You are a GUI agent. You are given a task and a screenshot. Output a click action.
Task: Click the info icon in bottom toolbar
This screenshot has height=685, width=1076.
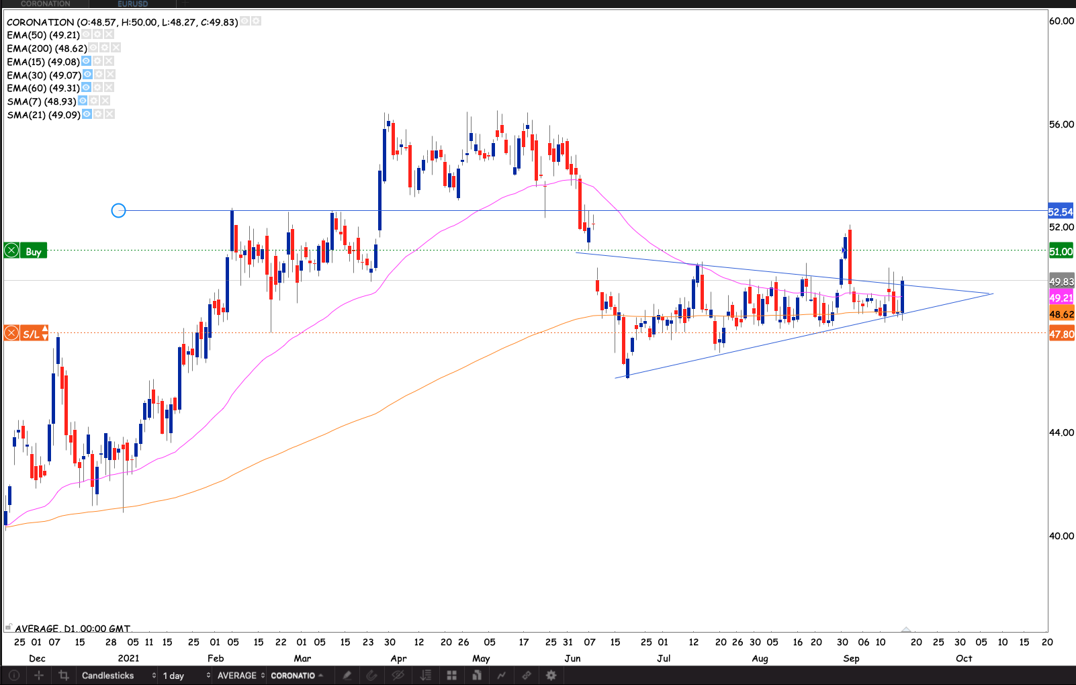[14, 676]
